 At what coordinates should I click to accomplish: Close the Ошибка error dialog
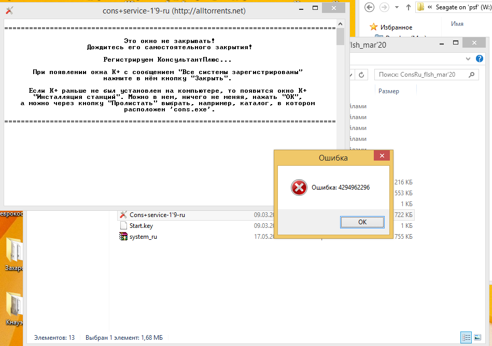382,156
